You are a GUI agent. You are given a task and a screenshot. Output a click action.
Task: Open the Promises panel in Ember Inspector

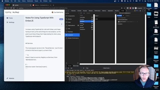72,32
